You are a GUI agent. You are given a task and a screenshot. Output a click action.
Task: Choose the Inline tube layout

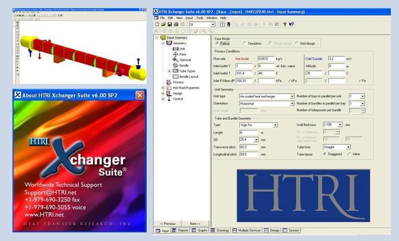[x=350, y=154]
